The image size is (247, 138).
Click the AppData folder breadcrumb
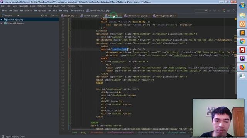pos(40,11)
